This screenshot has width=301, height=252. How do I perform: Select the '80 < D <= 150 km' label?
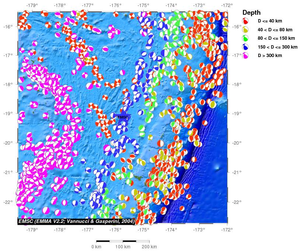(276, 38)
